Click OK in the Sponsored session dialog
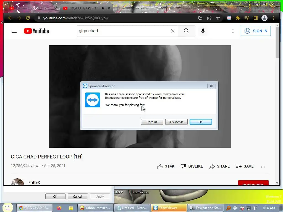 coord(201,122)
